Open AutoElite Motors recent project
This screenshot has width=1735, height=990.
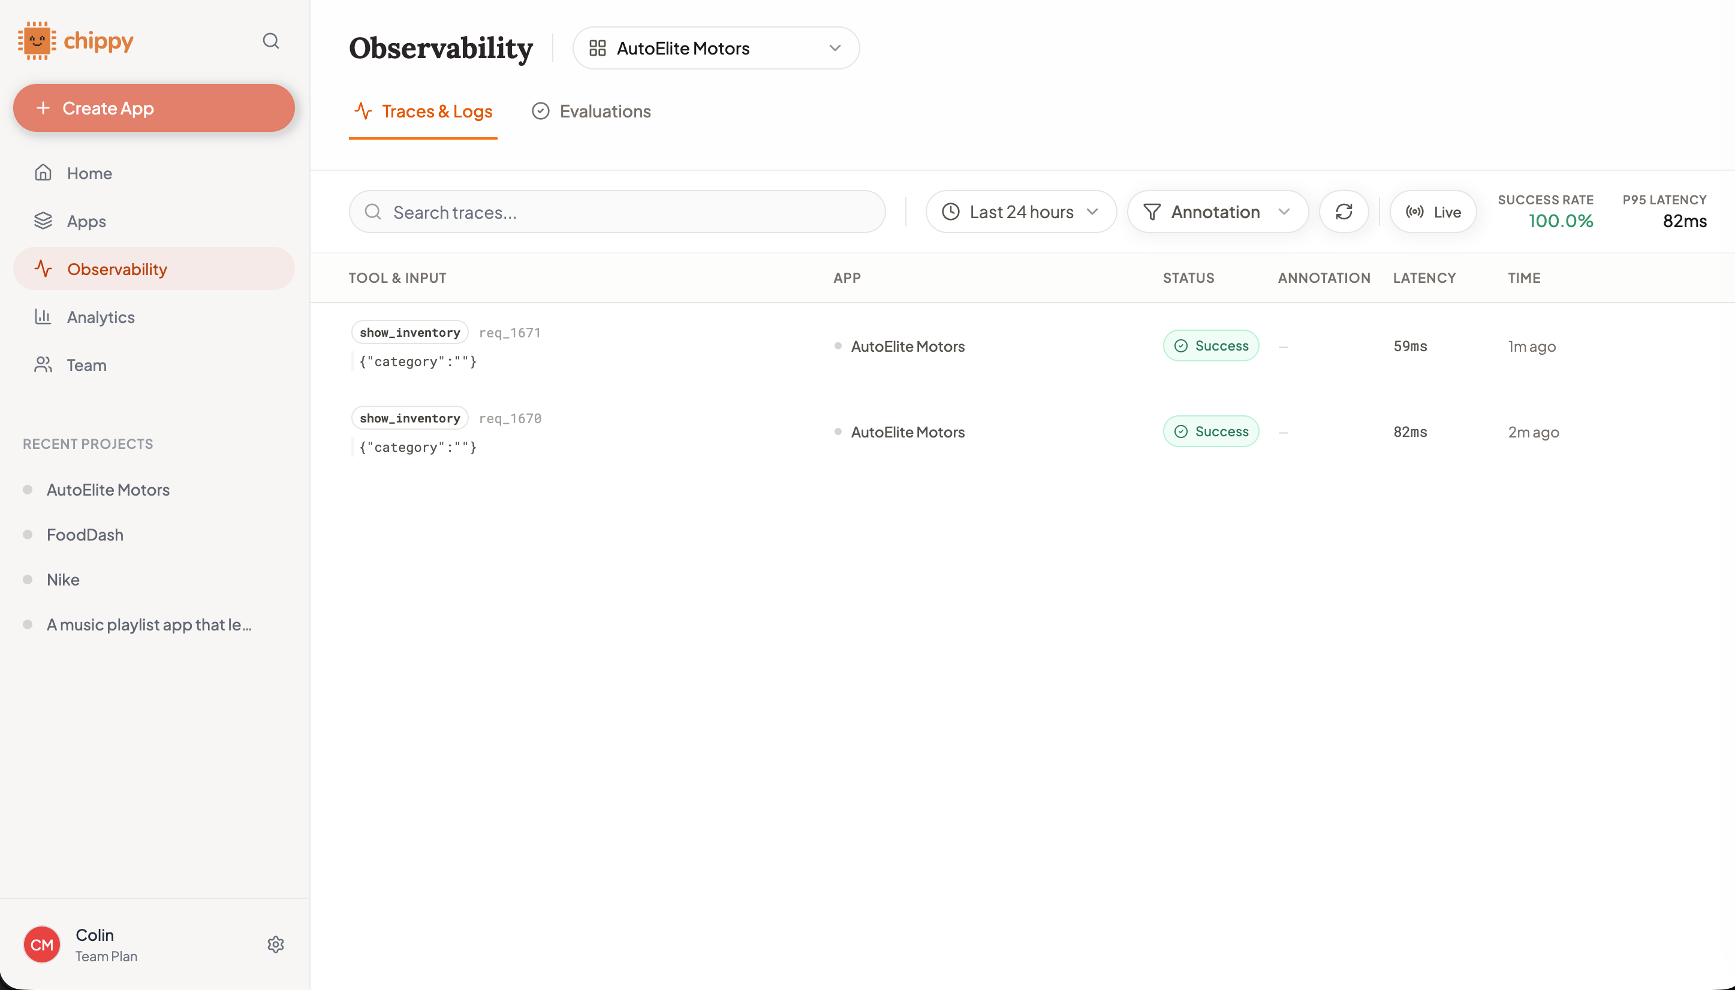[107, 490]
